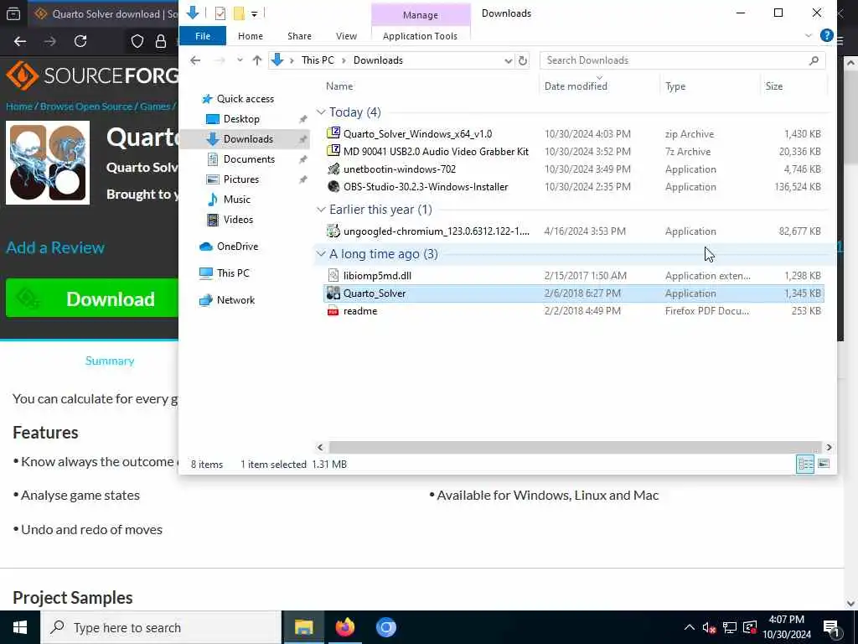
Task: Open Customize Quick Access Toolbar dropdown
Action: [255, 13]
